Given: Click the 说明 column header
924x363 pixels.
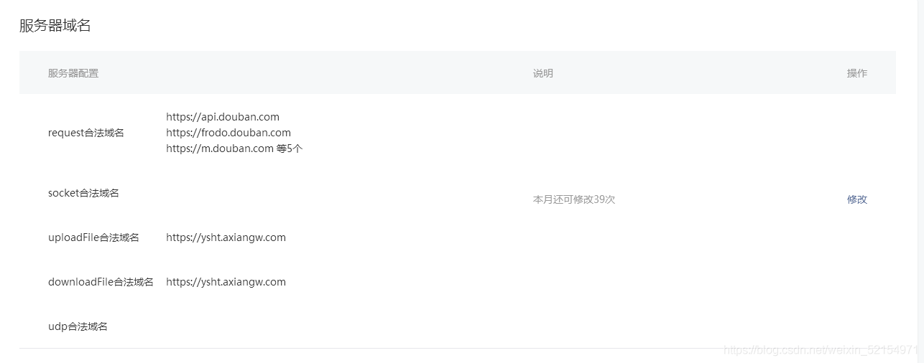Looking at the screenshot, I should click(542, 73).
